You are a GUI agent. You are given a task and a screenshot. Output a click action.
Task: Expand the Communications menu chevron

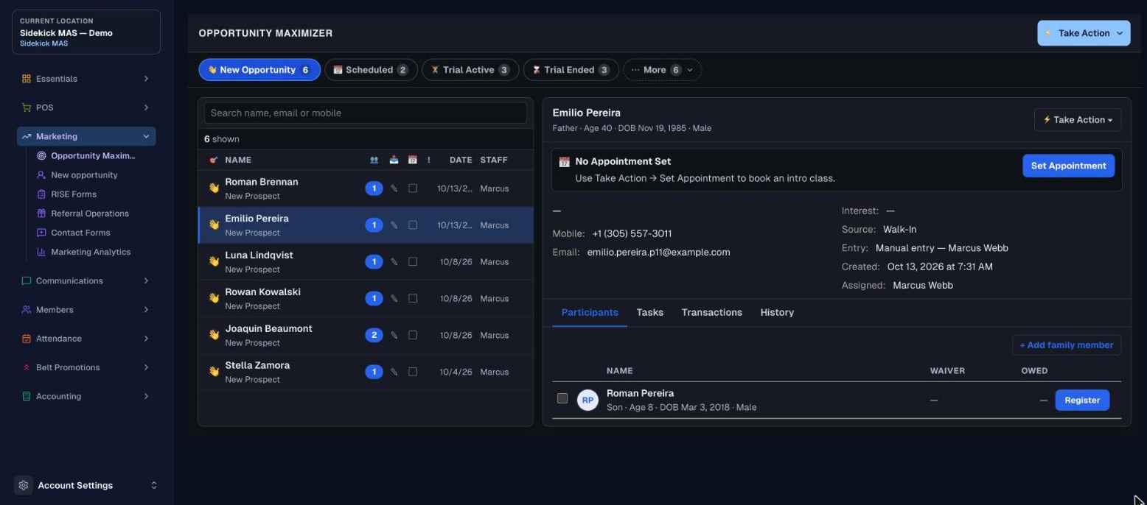pos(146,280)
